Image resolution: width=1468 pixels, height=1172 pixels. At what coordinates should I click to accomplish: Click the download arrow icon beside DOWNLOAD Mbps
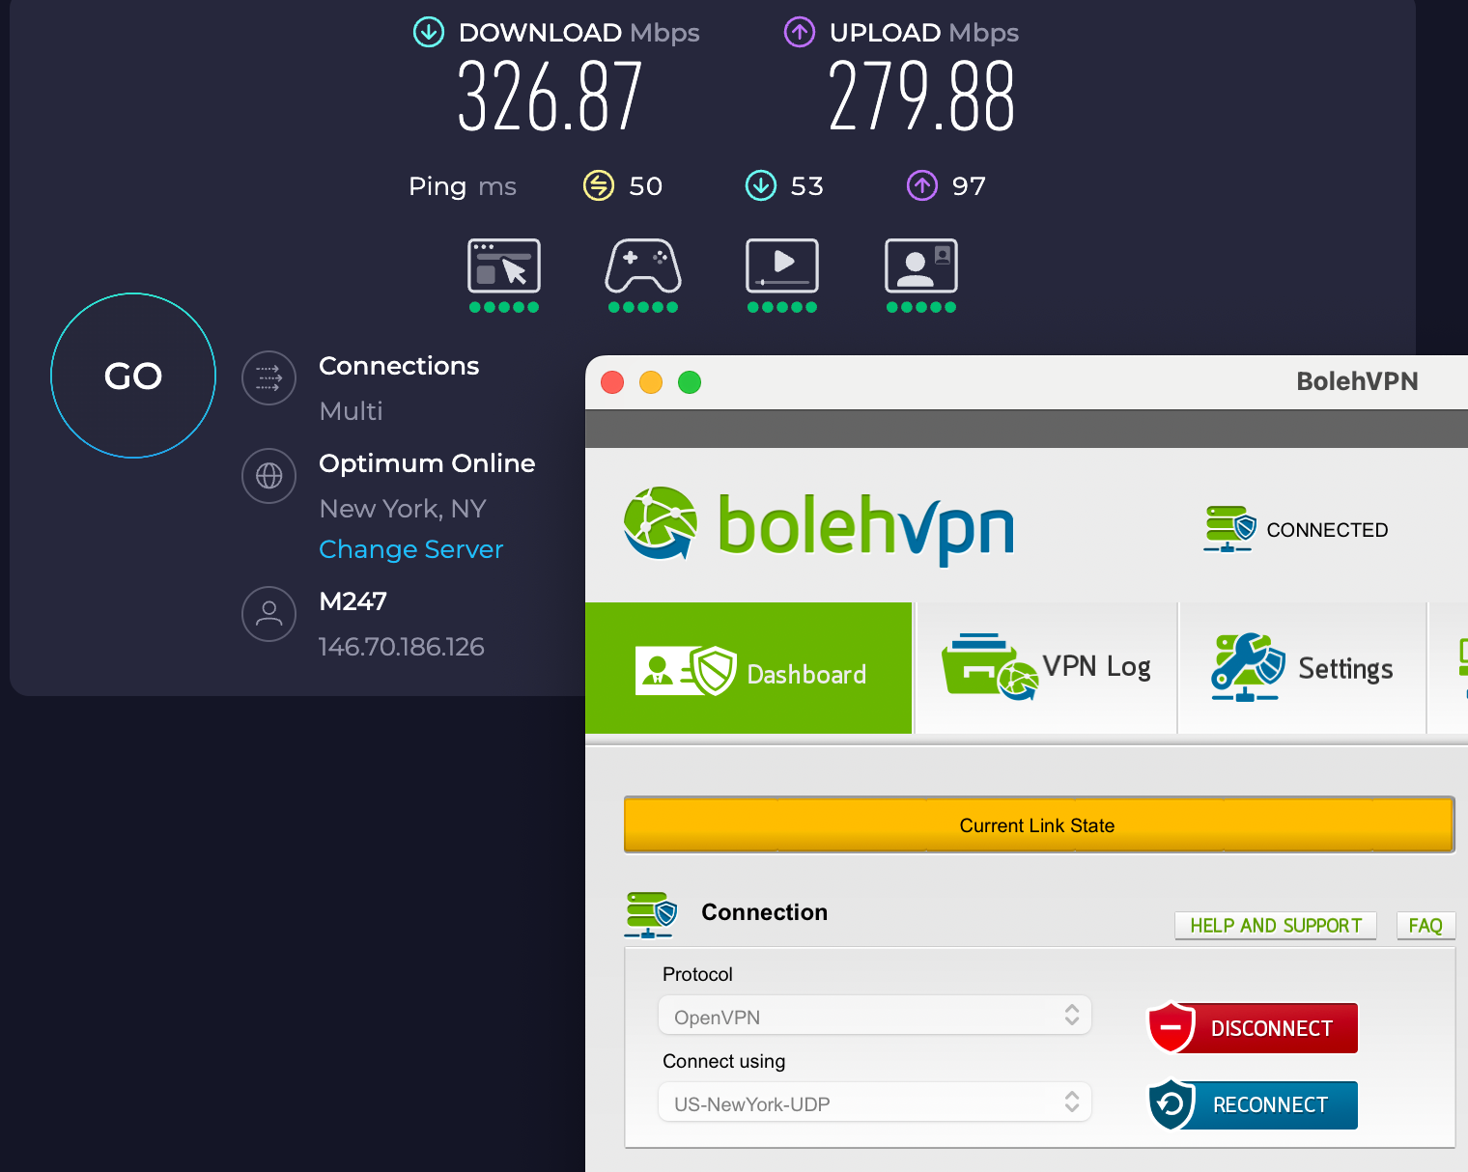pyautogui.click(x=429, y=32)
